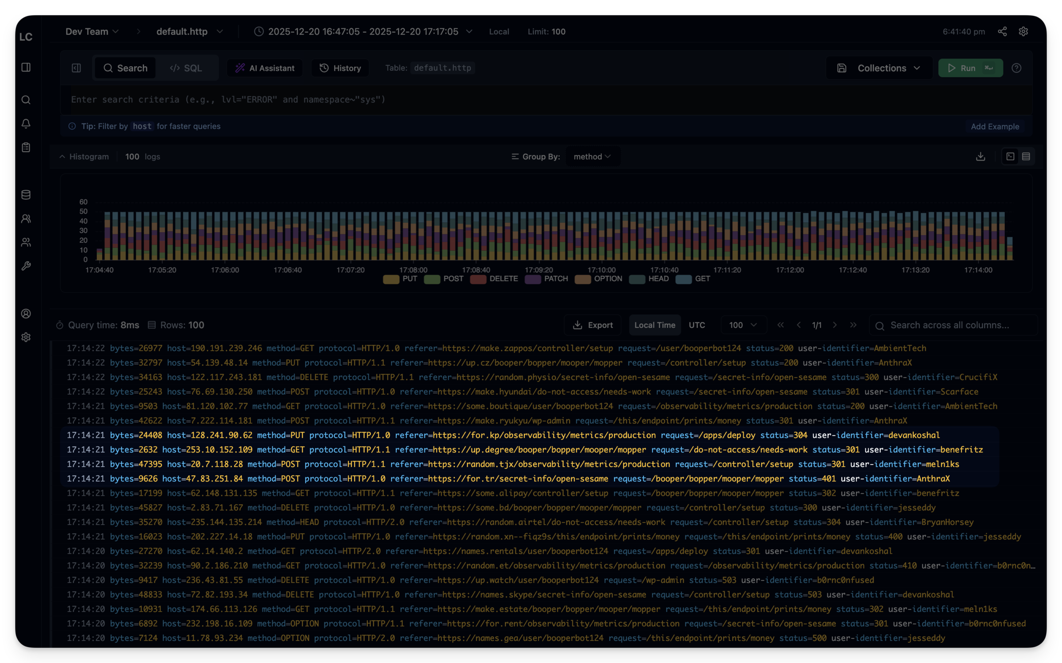Click the help question mark icon
The height and width of the screenshot is (663, 1062).
click(1016, 68)
